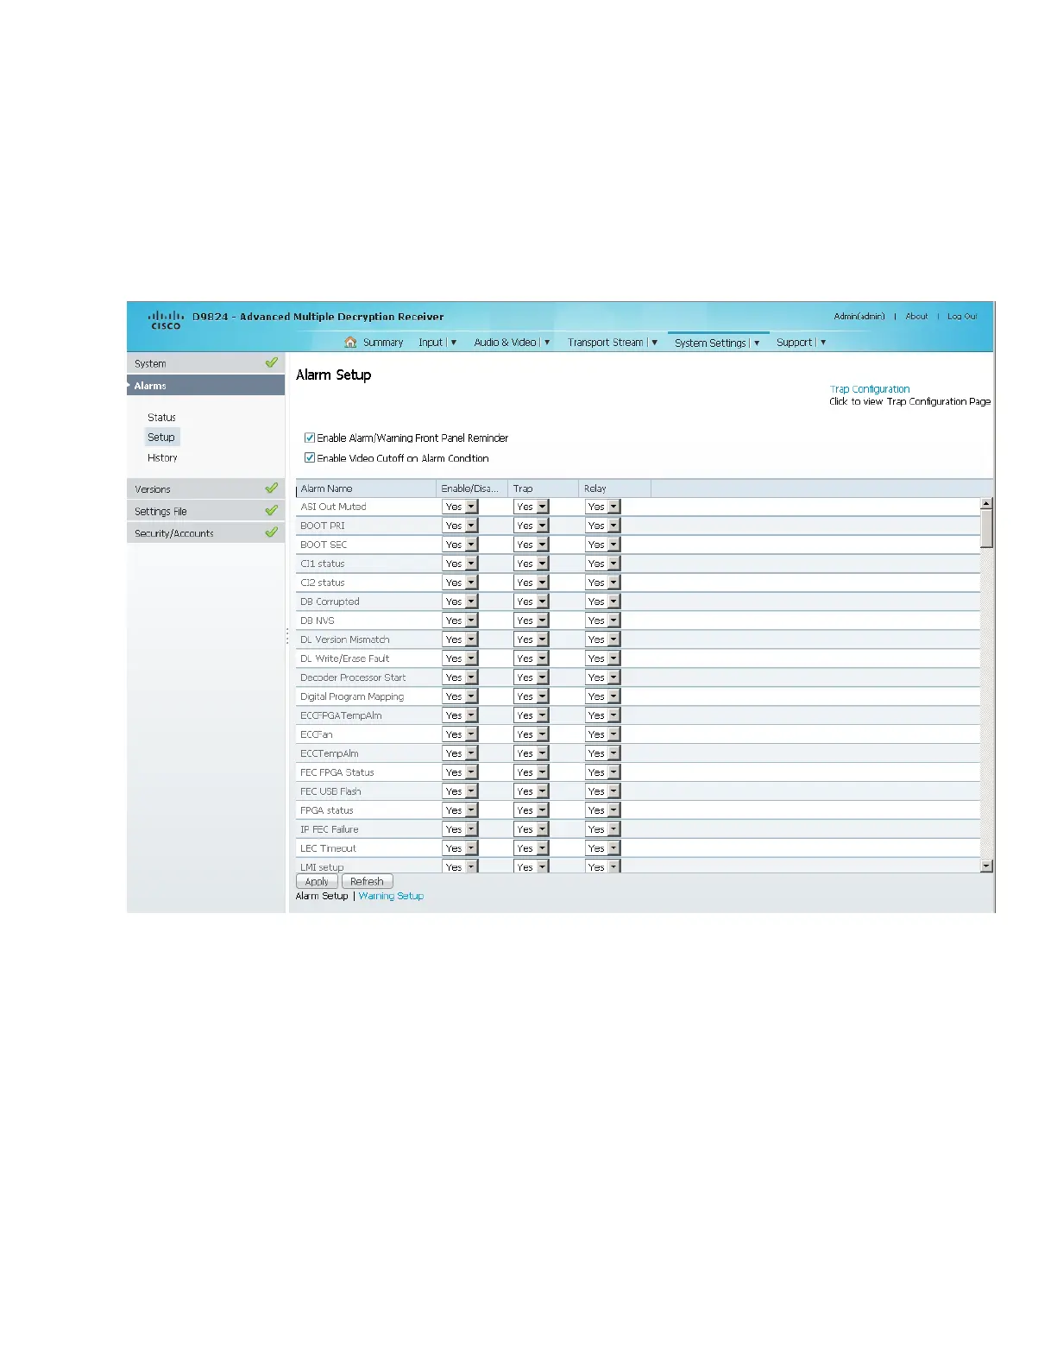
Task: Open the Summary menu tab
Action: [x=383, y=343]
